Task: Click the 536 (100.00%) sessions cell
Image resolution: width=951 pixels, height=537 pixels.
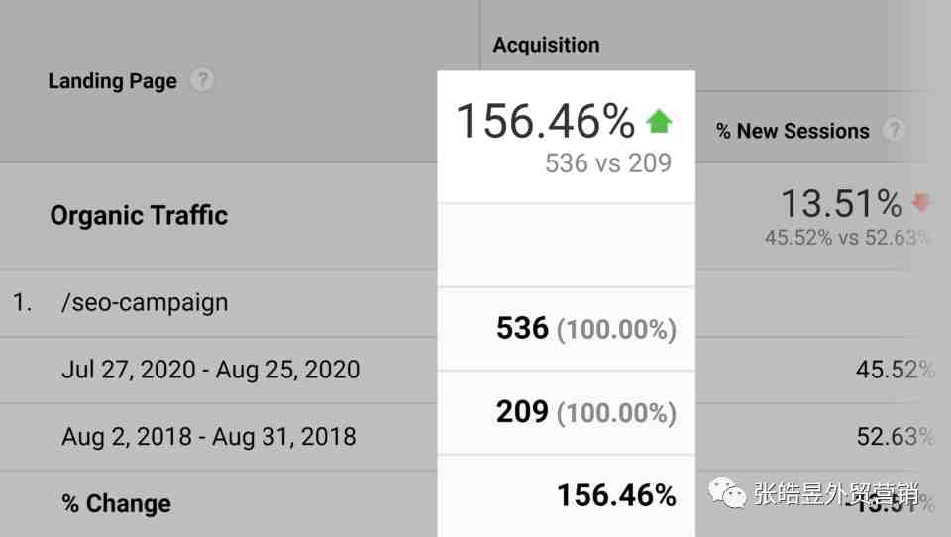Action: [585, 329]
